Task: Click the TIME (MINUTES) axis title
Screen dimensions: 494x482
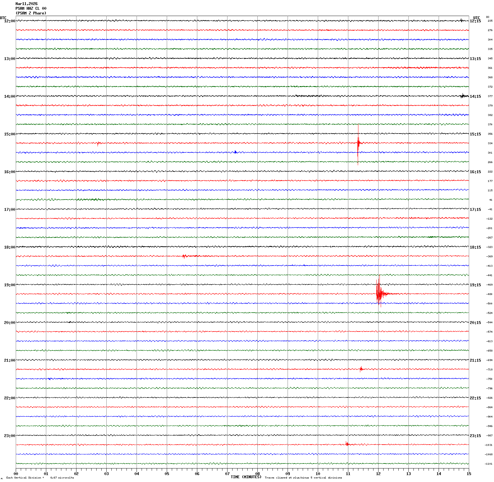Action: tap(246, 477)
